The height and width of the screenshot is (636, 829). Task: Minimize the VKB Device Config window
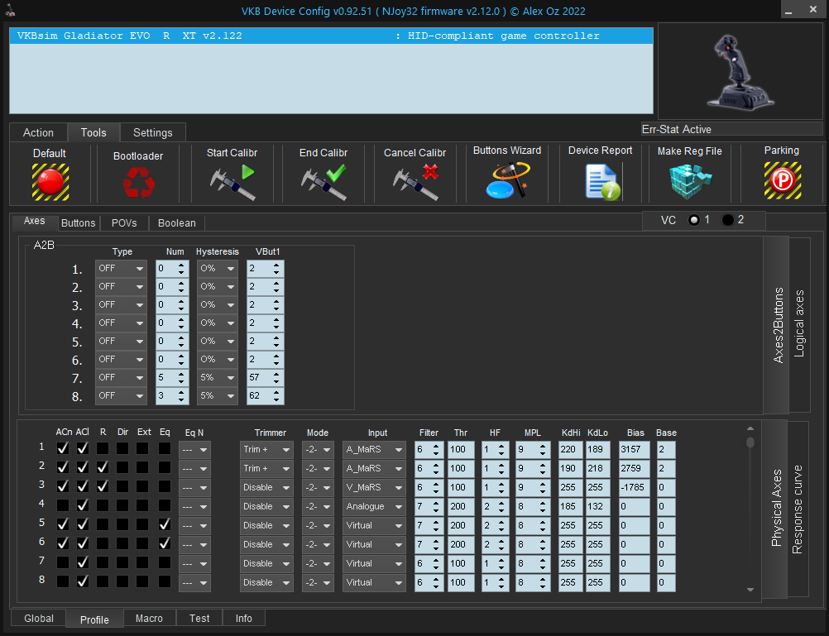coord(788,11)
